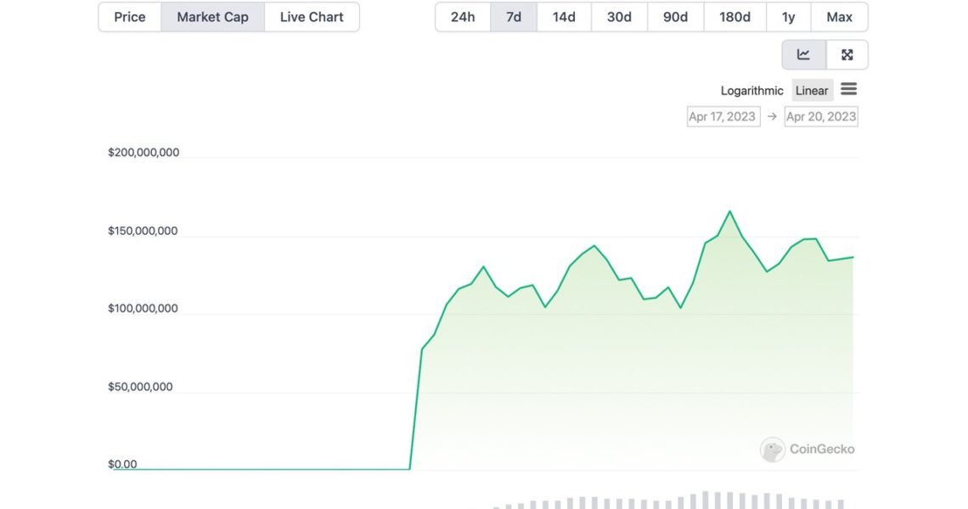Show the 30d time range
Screen dimensions: 968x509
[x=619, y=17]
